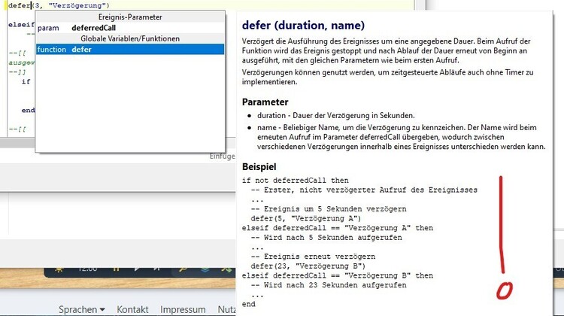Click the elseif line in the code editor
564x316 pixels.
pyautogui.click(x=21, y=25)
